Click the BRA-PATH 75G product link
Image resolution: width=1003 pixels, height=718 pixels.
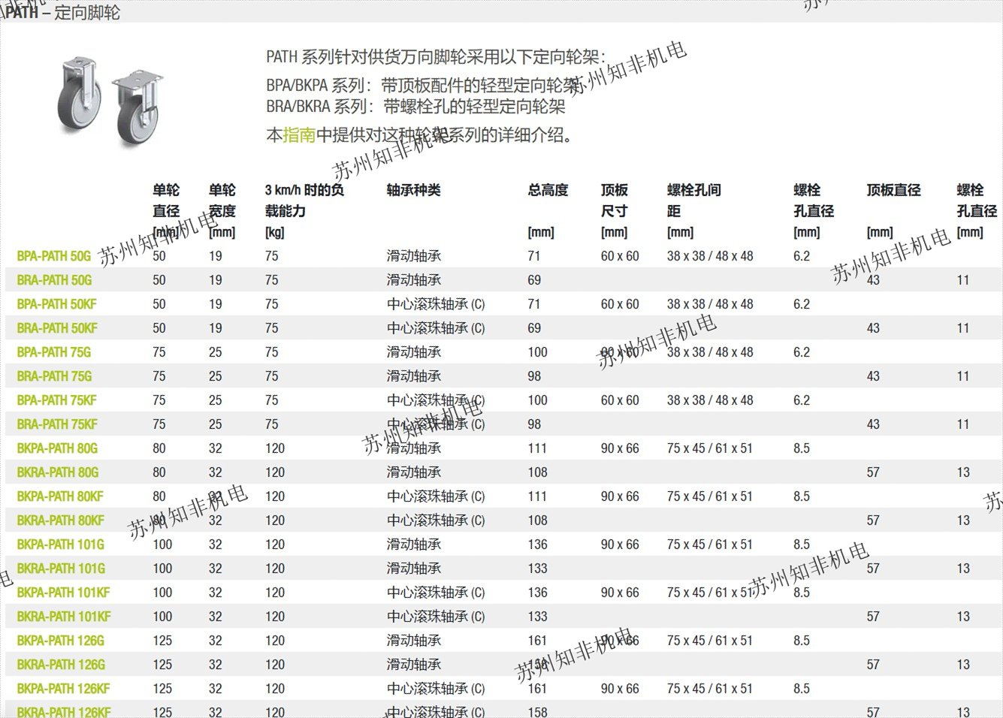click(x=54, y=376)
